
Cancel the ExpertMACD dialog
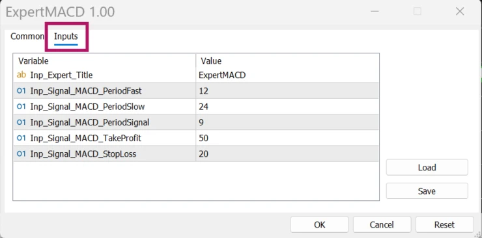point(382,225)
